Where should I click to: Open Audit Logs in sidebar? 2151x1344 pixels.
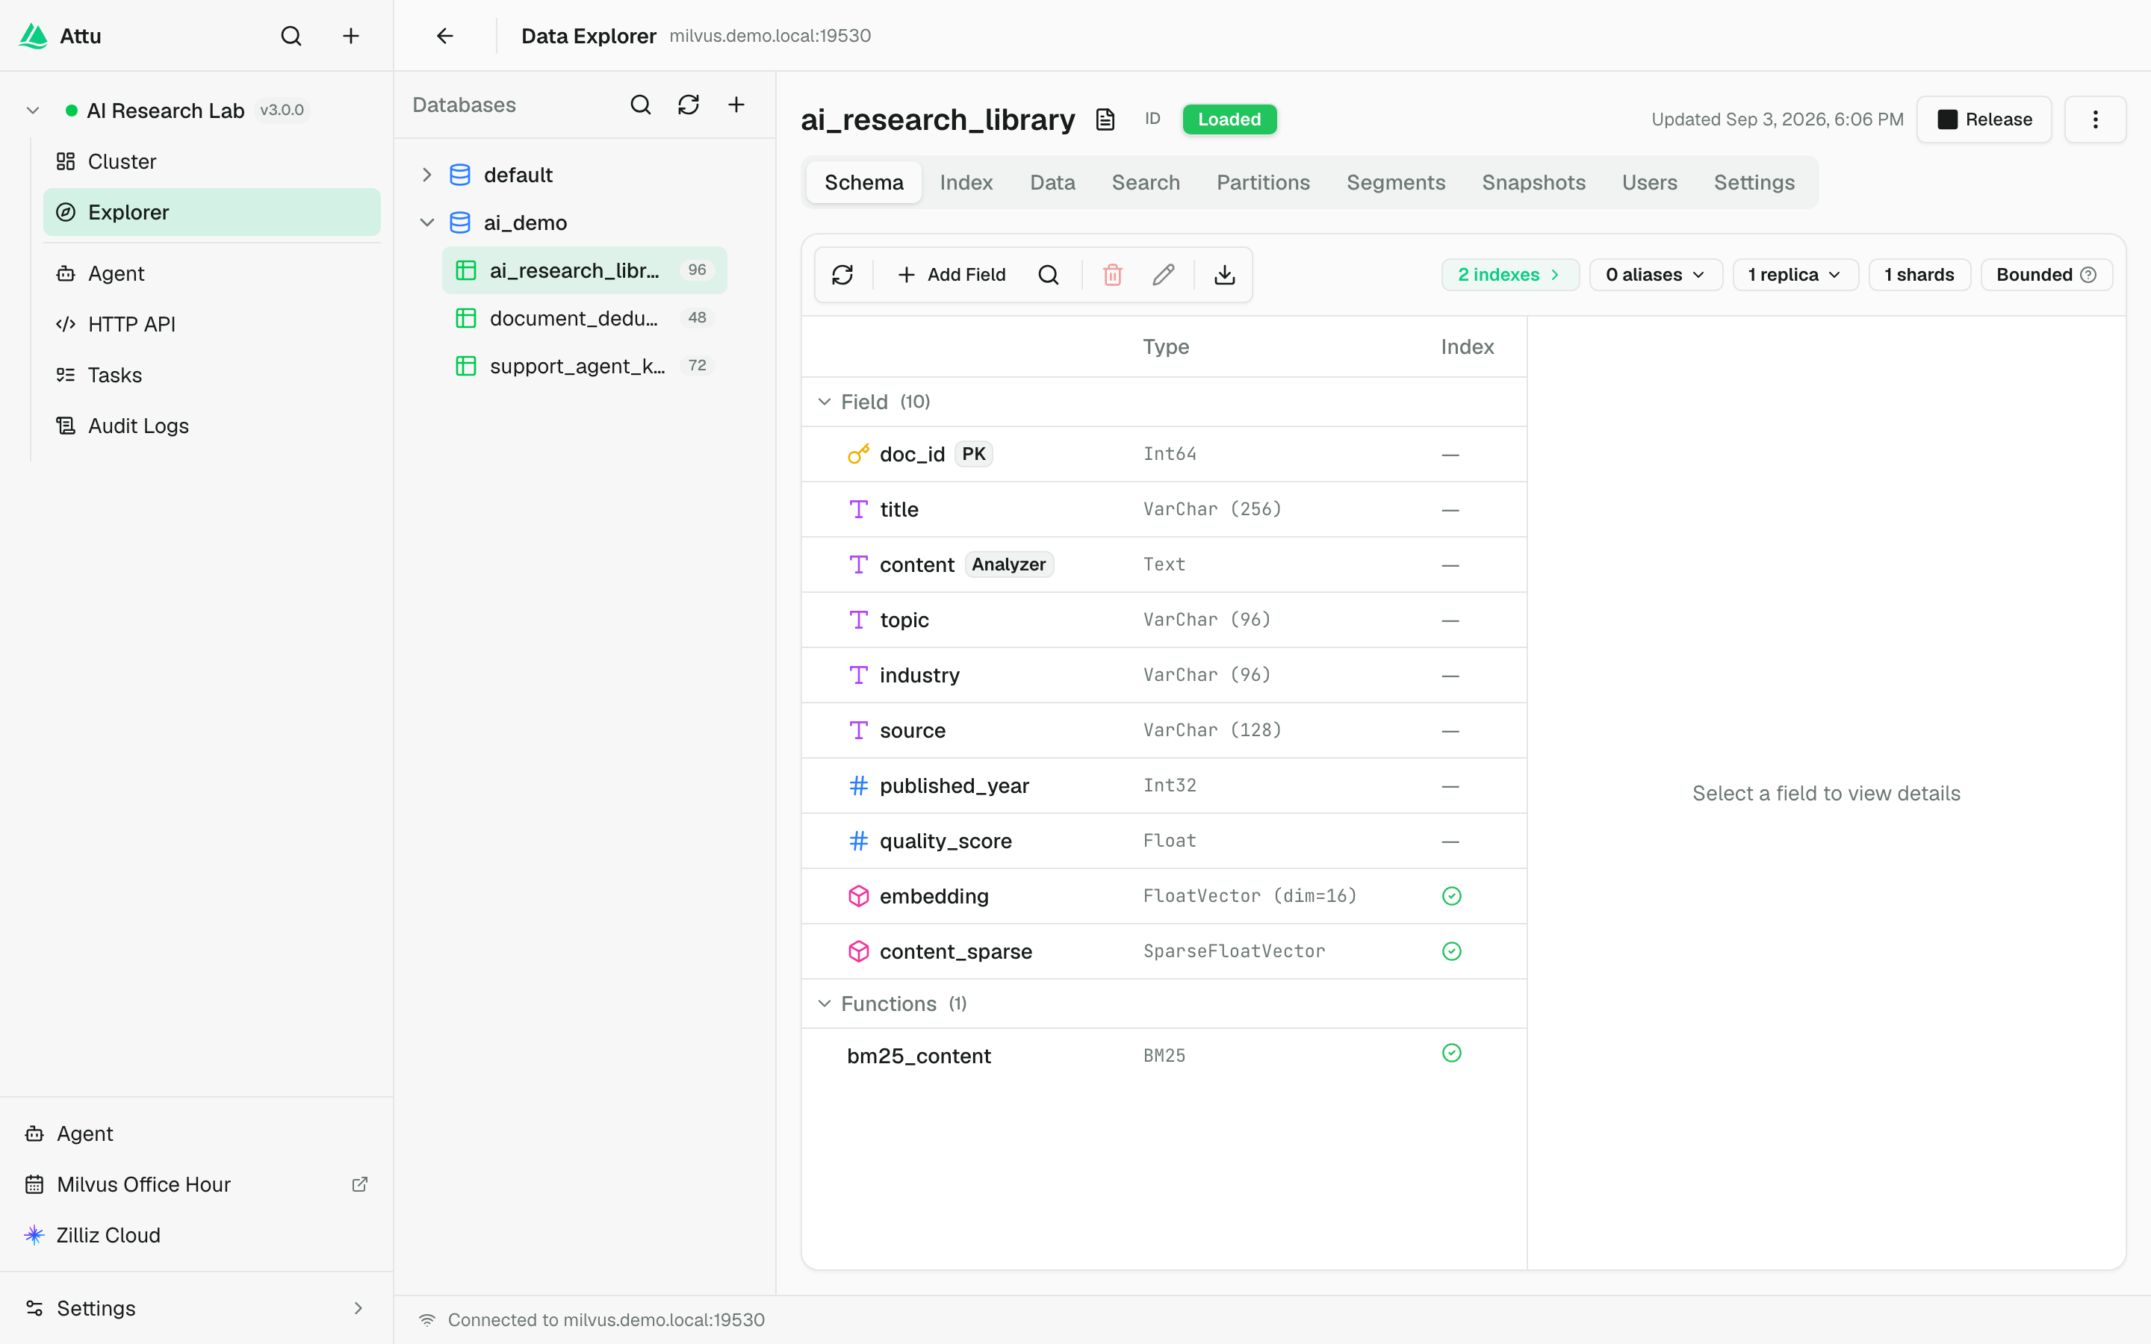click(211, 426)
